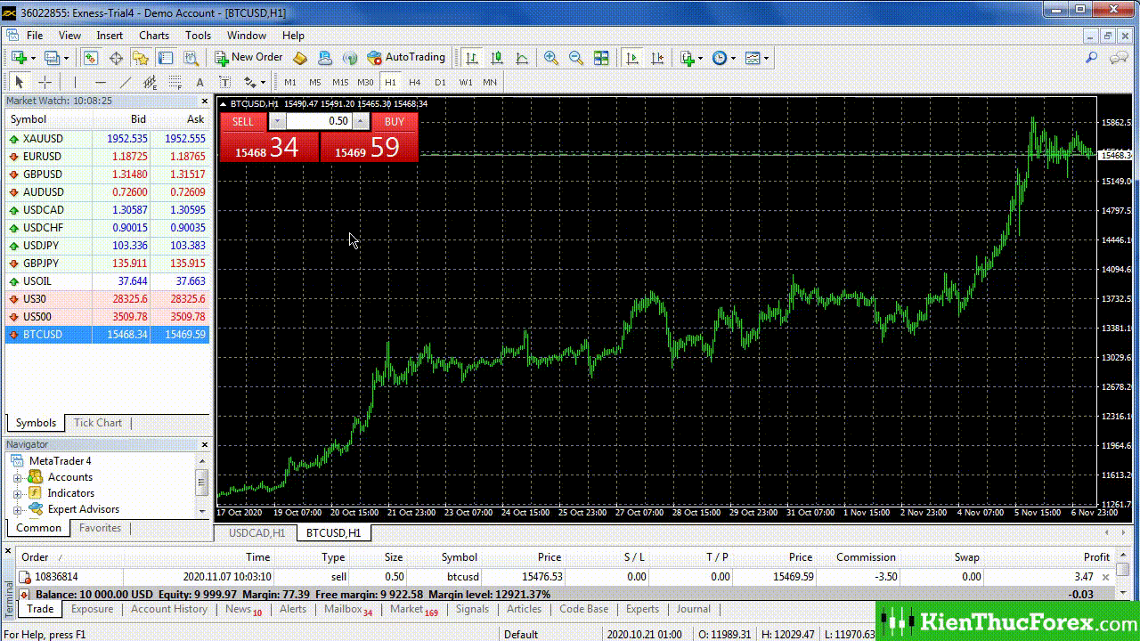Viewport: 1140px width, 641px height.
Task: Select the text drawing tool
Action: (199, 82)
